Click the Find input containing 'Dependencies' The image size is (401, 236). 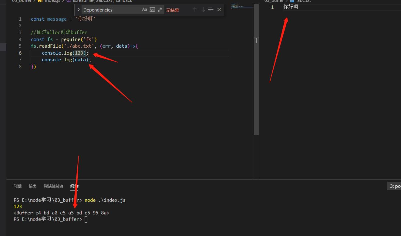pos(111,10)
